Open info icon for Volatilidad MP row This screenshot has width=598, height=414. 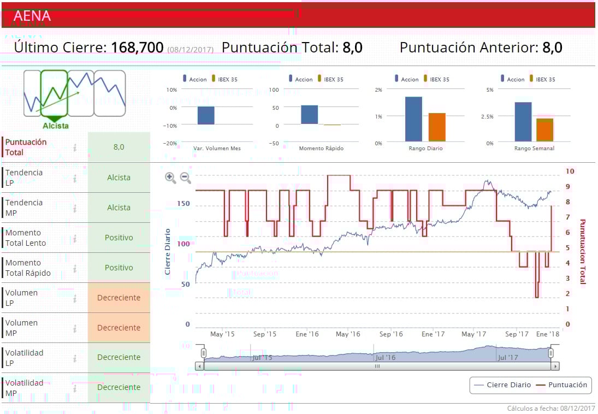[75, 388]
